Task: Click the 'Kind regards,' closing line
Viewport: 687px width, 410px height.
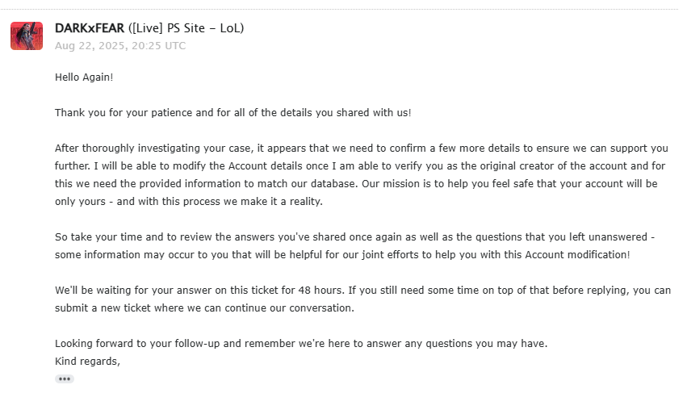Action: tap(88, 362)
